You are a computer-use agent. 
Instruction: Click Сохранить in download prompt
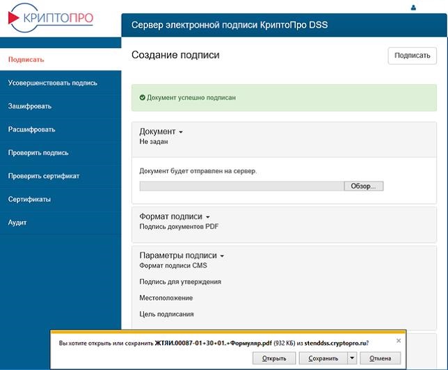[x=323, y=358]
